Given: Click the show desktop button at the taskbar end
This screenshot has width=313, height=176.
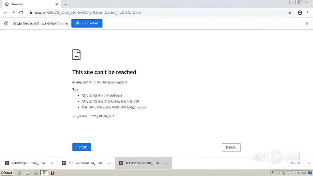Looking at the screenshot, I should [310, 173].
